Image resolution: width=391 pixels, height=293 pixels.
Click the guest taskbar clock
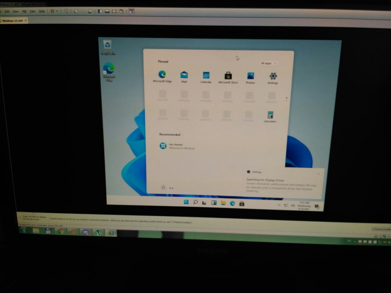[304, 206]
